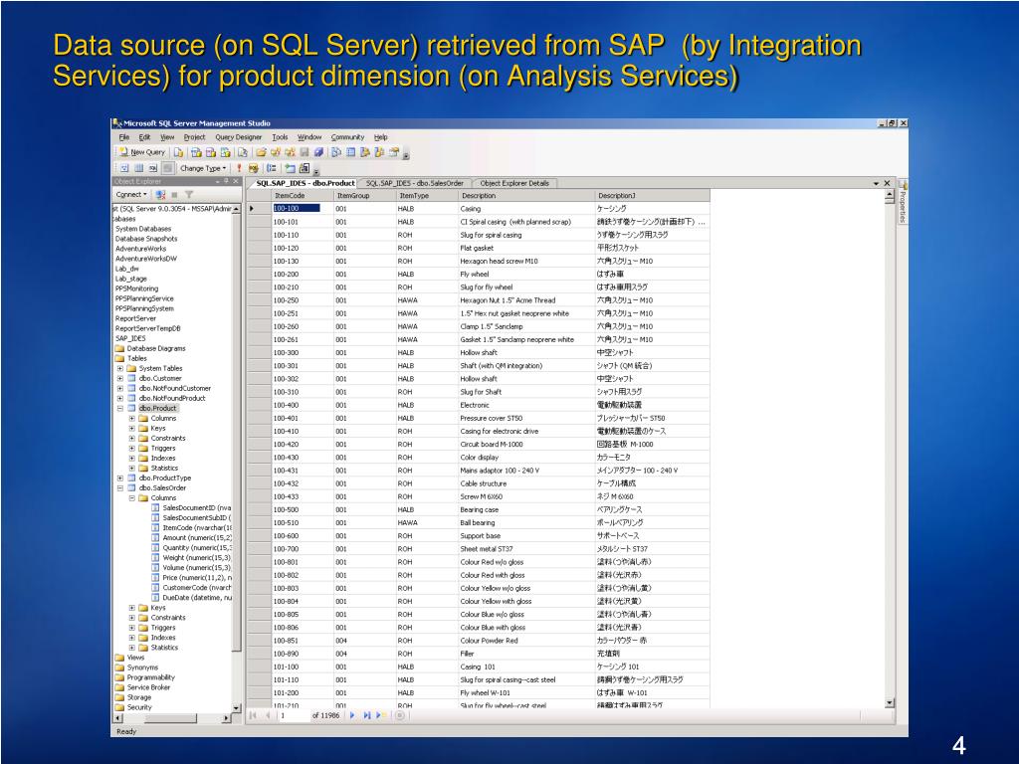The image size is (1019, 764).
Task: Click the Add Group By icon
Action: [x=272, y=168]
